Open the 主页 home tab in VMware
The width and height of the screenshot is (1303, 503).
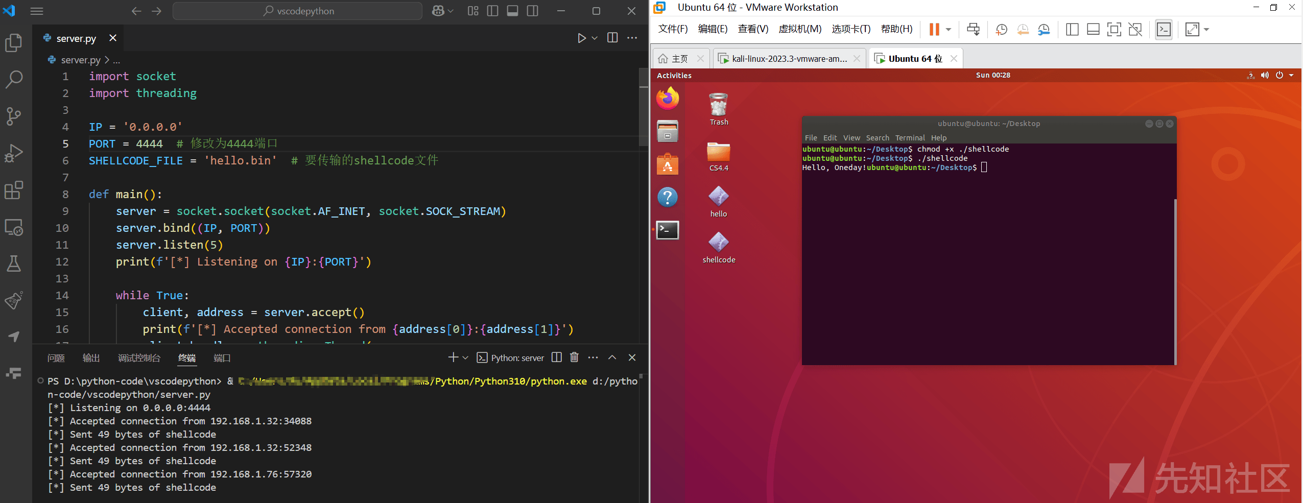click(x=681, y=59)
